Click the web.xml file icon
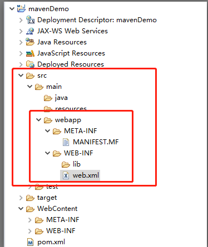The height and width of the screenshot is (247, 208). (x=66, y=175)
